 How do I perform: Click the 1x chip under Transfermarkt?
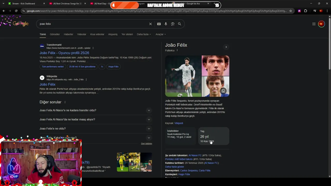click(x=102, y=67)
